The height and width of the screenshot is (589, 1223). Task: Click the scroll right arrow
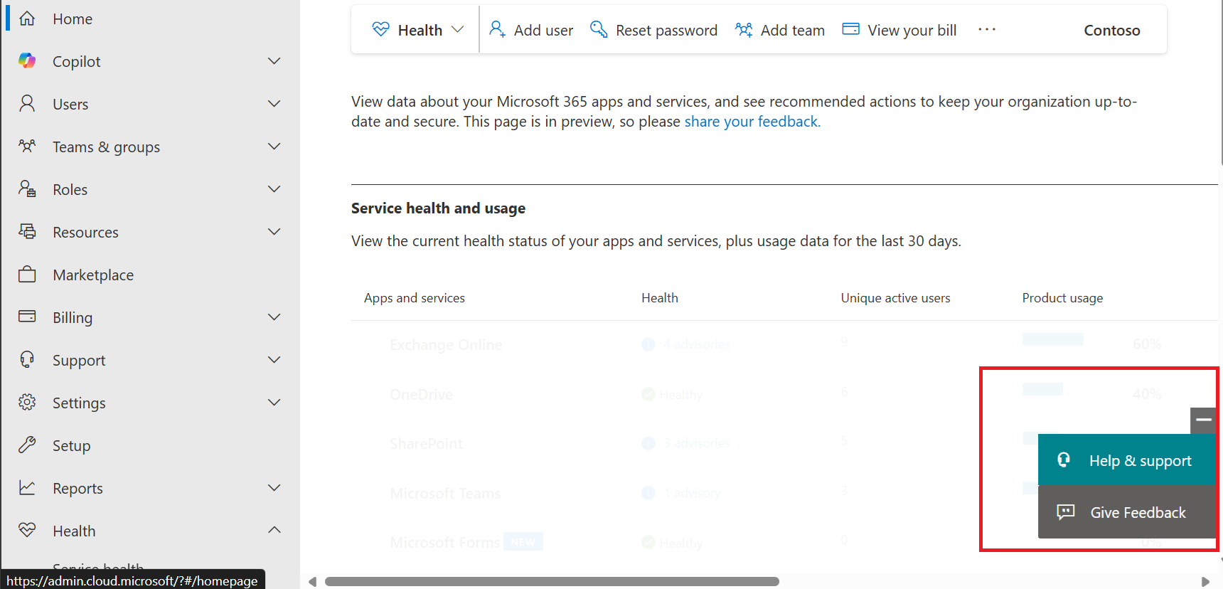1205,581
